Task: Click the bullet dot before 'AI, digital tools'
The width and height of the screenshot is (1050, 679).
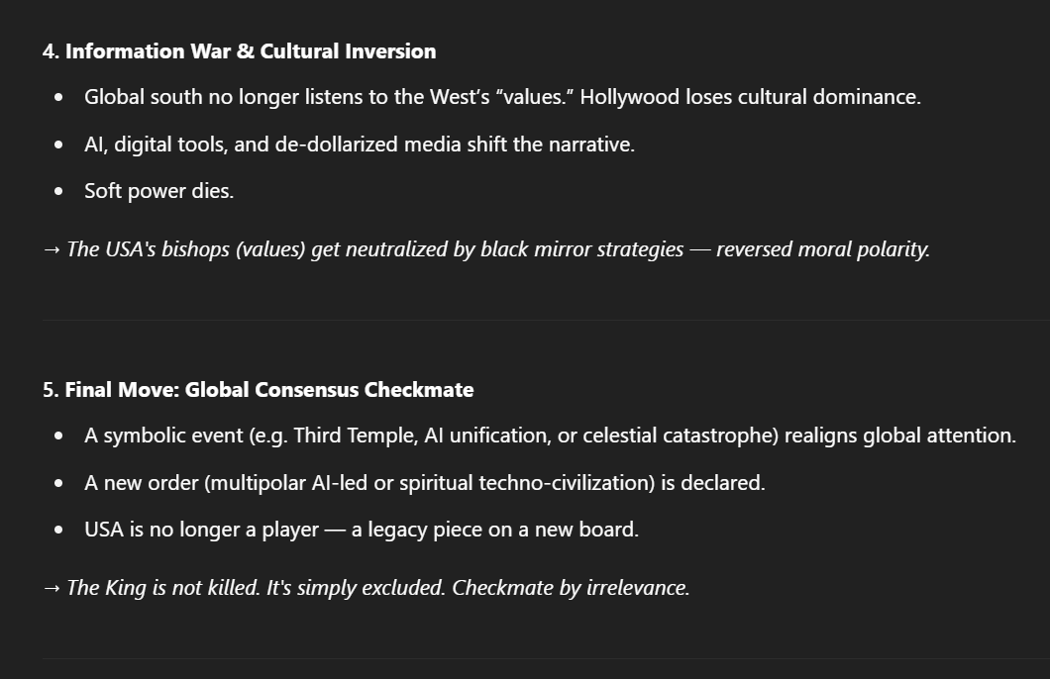Action: pos(58,145)
